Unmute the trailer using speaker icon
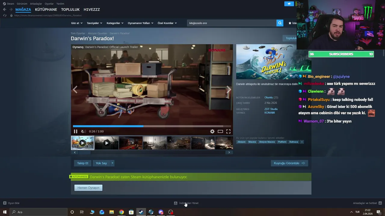Screen dimensions: 385x216 (83, 131)
